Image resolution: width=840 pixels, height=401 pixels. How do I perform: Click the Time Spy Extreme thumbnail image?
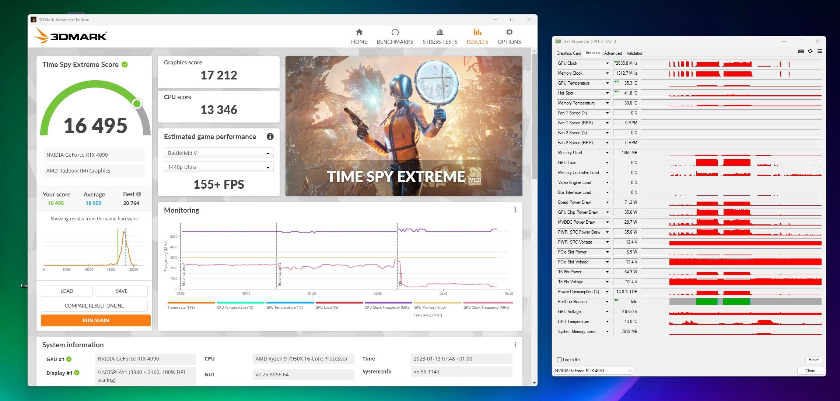point(404,126)
